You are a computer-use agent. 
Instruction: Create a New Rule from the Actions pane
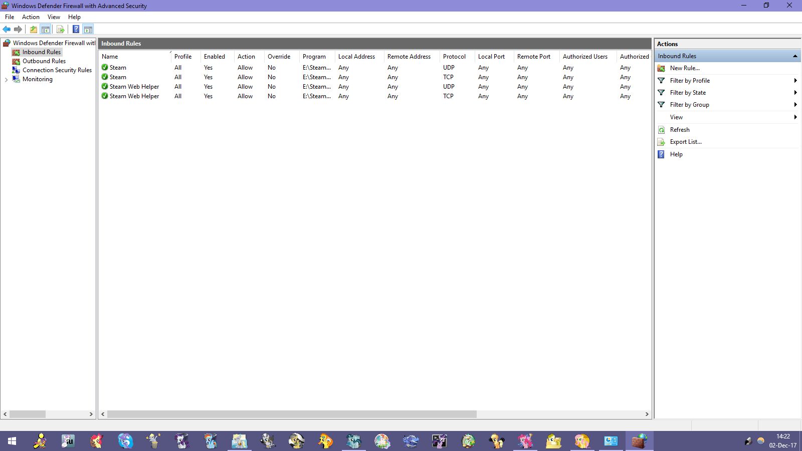click(x=685, y=68)
